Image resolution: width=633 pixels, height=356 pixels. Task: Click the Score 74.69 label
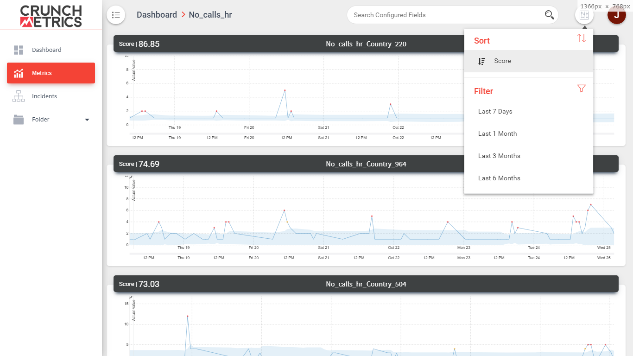point(139,164)
